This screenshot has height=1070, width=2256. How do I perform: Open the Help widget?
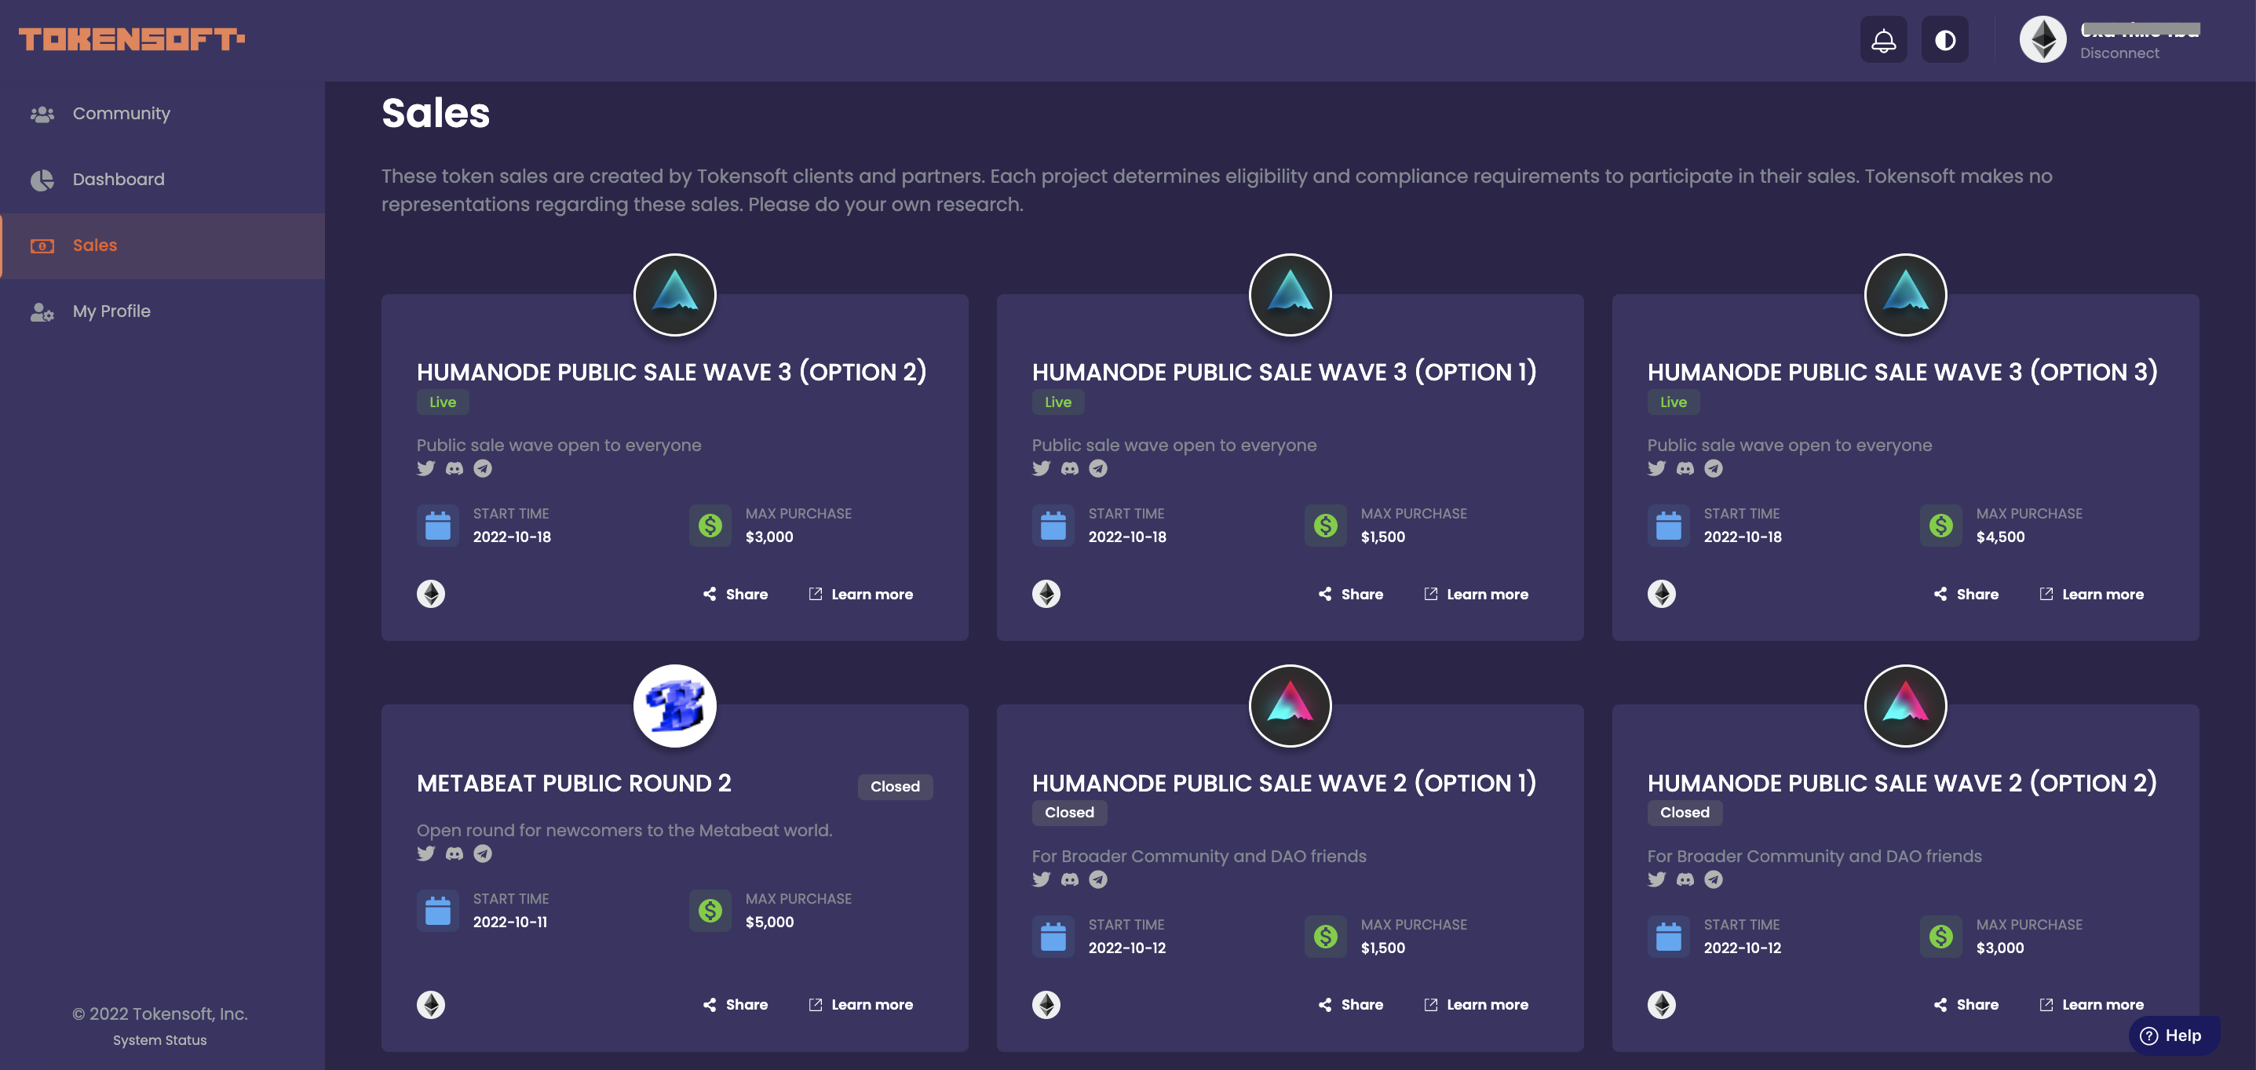coord(2173,1035)
